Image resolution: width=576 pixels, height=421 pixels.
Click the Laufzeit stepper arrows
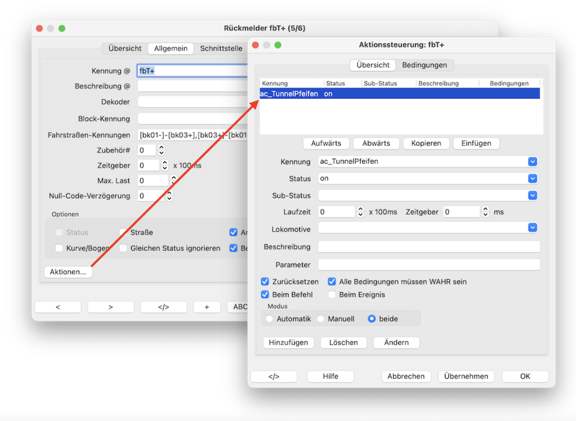coord(360,212)
